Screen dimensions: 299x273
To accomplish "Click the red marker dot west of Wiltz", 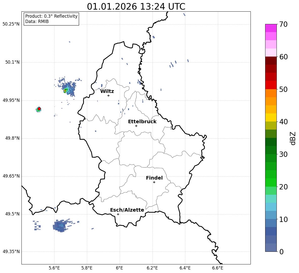I will [x=39, y=109].
